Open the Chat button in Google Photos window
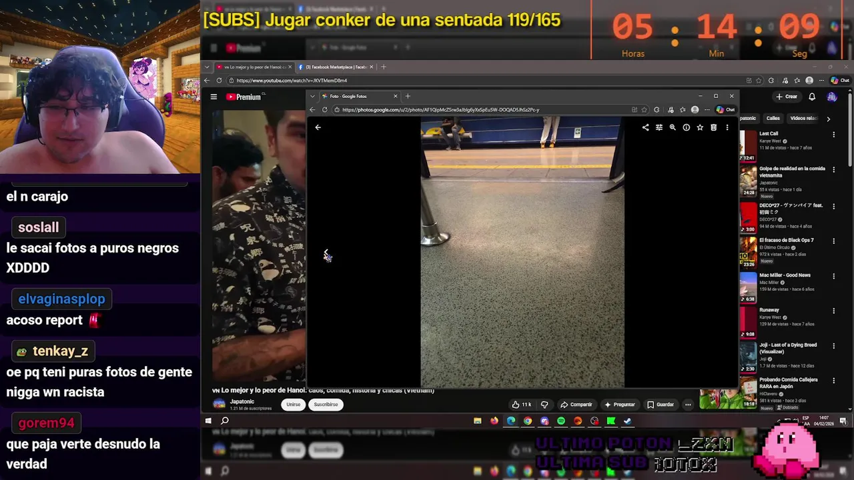This screenshot has width=854, height=480. coord(725,110)
